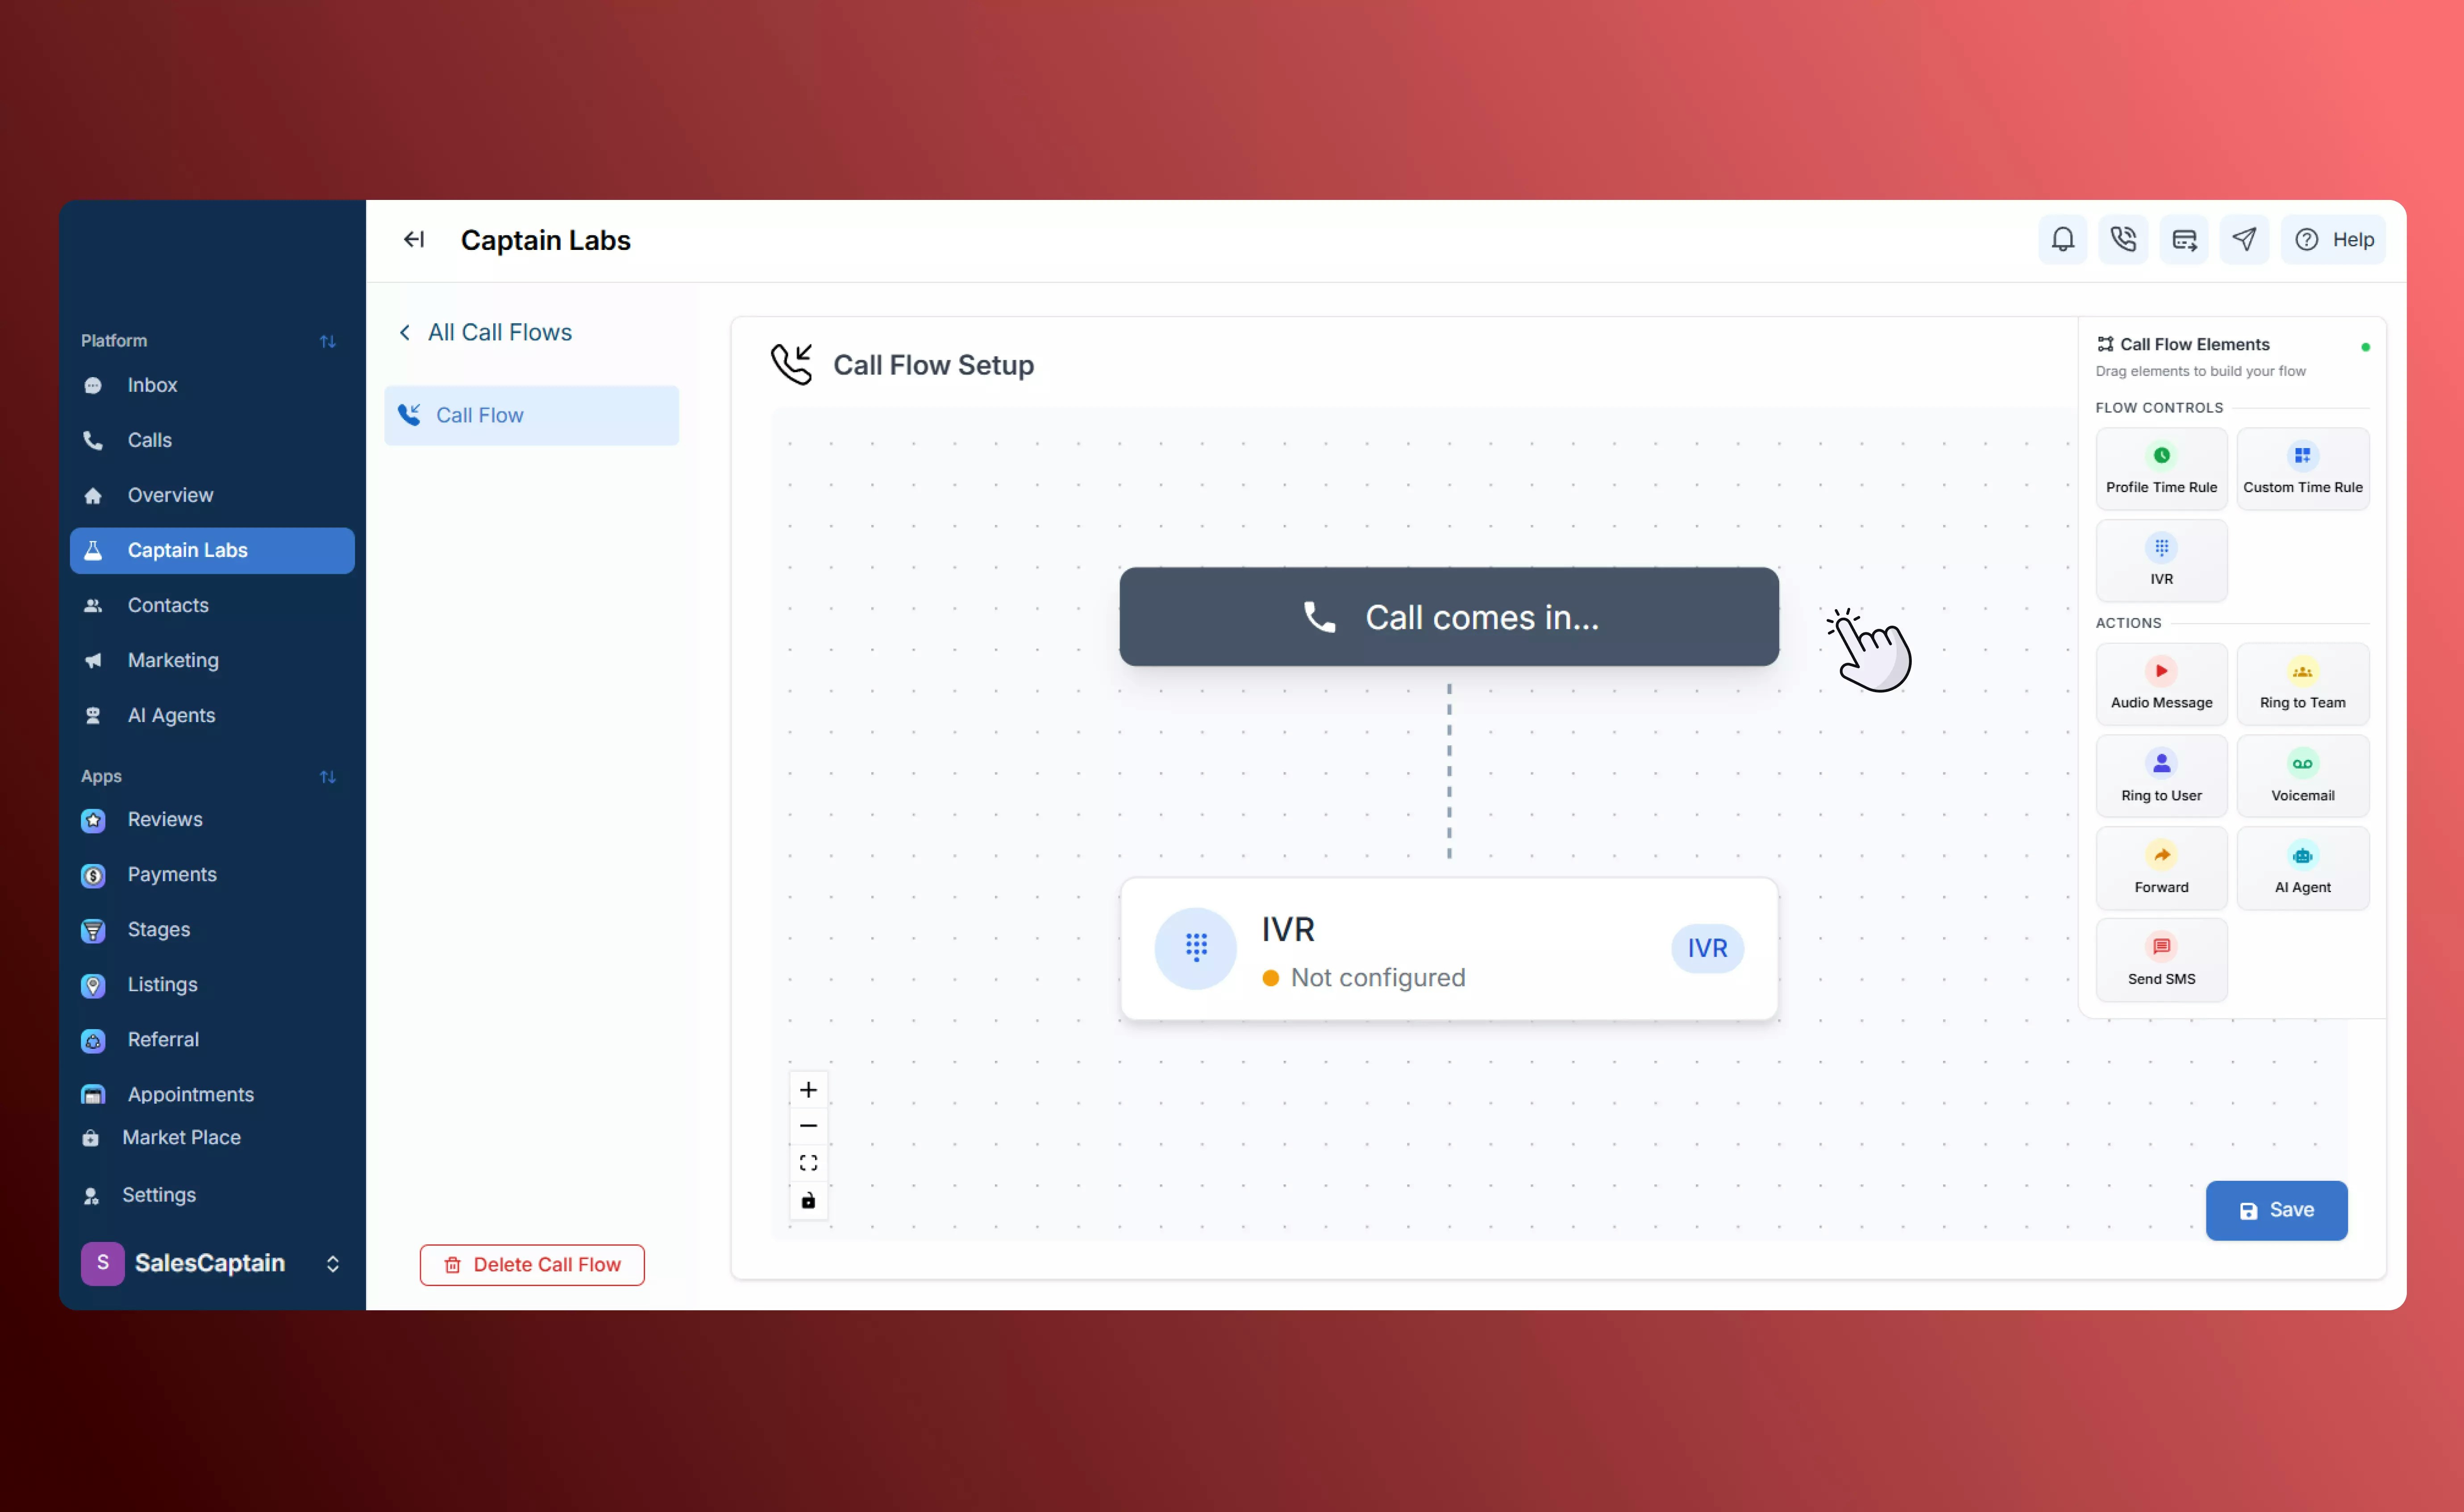Toggle the canvas lock icon

click(808, 1201)
